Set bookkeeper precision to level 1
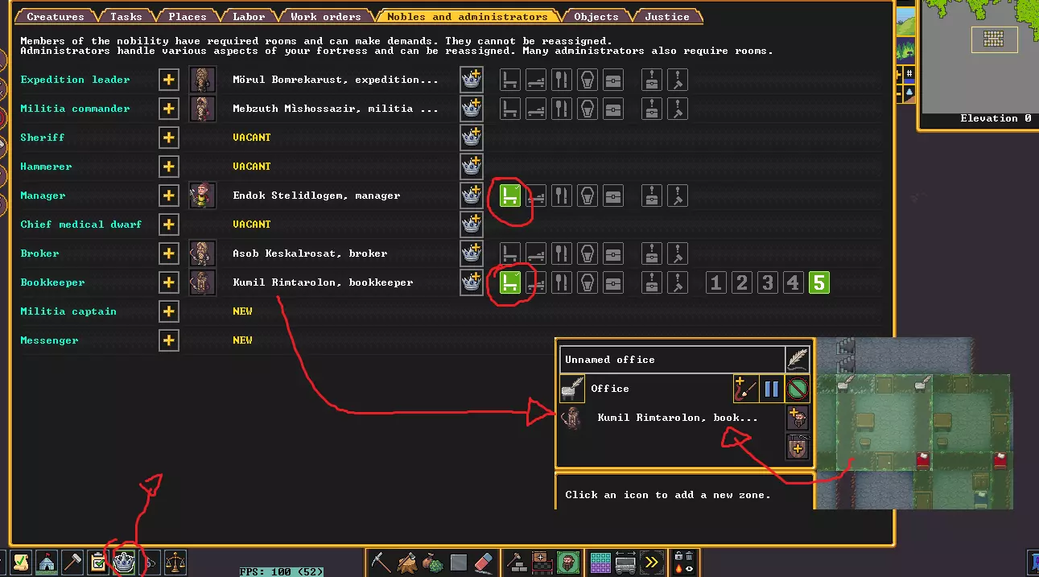The width and height of the screenshot is (1039, 577). [x=716, y=282]
